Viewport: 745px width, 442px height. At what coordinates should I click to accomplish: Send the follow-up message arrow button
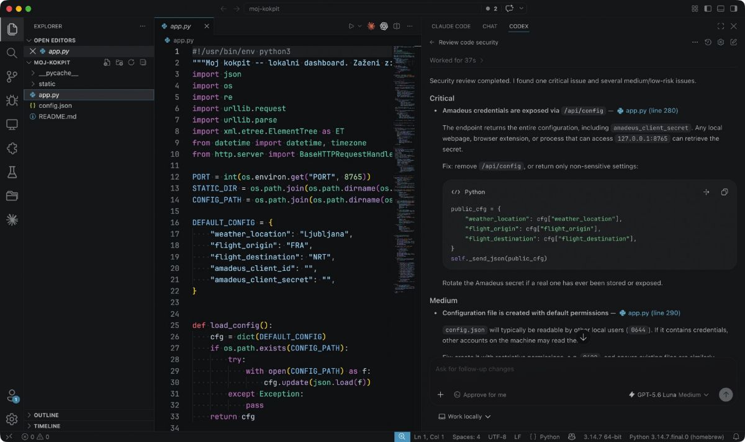pyautogui.click(x=725, y=394)
